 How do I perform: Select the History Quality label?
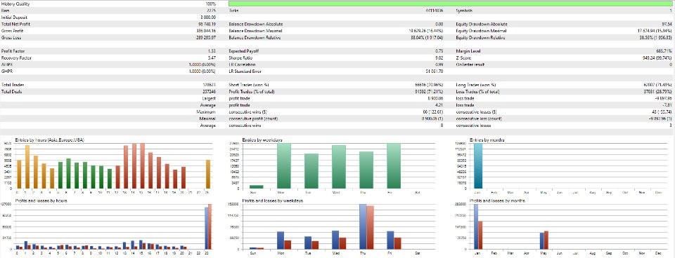tap(16, 4)
